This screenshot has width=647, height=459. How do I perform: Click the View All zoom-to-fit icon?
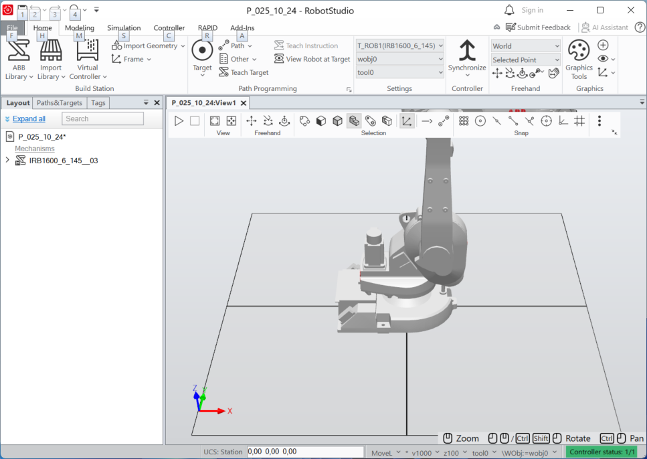215,121
